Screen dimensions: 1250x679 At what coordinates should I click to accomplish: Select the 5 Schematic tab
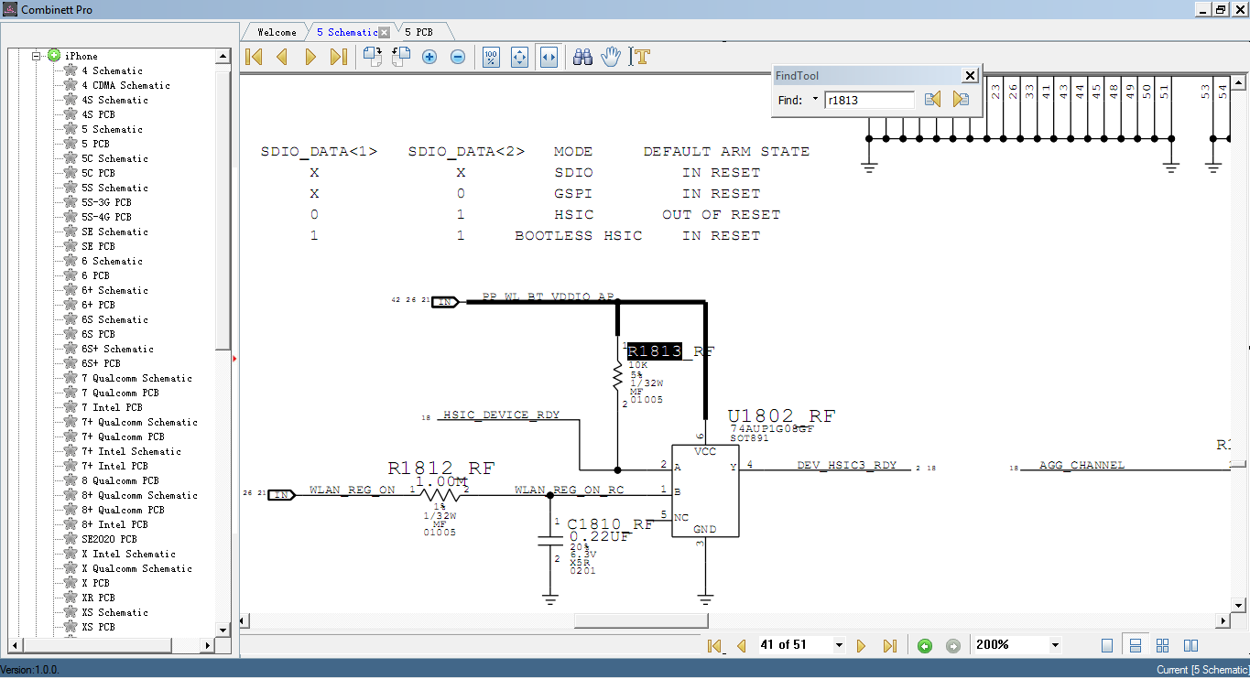[346, 32]
